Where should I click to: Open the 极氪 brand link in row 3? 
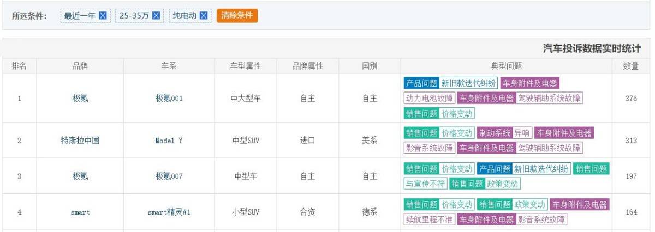[80, 176]
